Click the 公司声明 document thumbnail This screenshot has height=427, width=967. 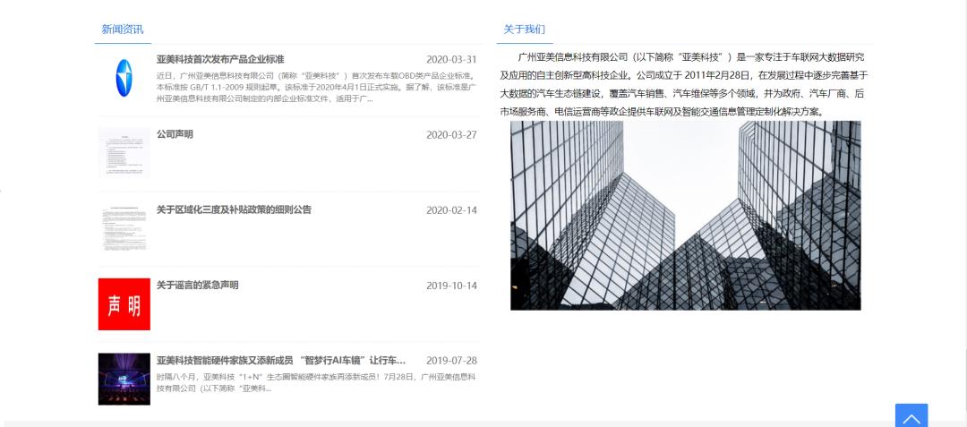124,153
